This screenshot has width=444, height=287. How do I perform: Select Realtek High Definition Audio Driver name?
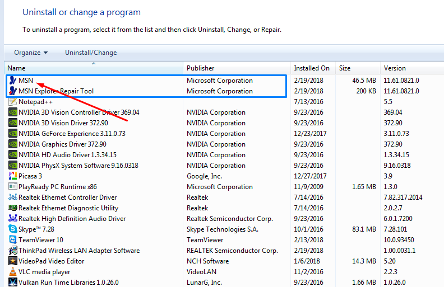72,219
